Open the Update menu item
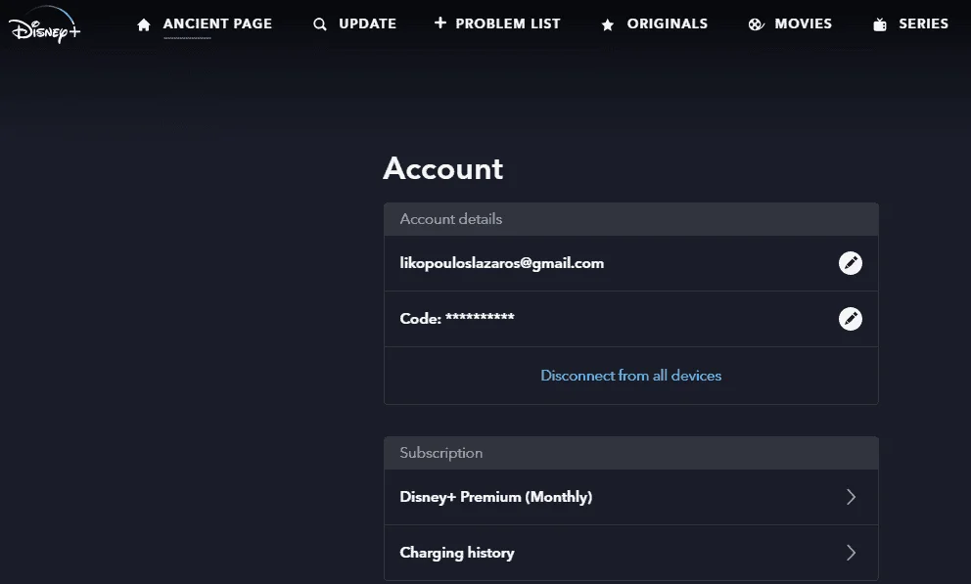The height and width of the screenshot is (584, 971). (x=367, y=23)
